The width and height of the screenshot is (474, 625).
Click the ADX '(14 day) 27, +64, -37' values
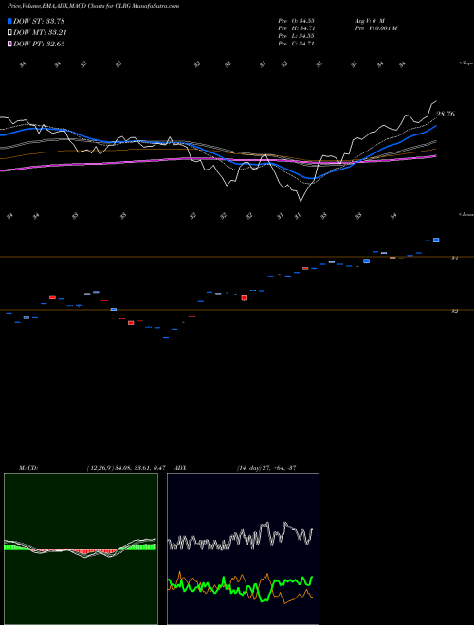[266, 468]
